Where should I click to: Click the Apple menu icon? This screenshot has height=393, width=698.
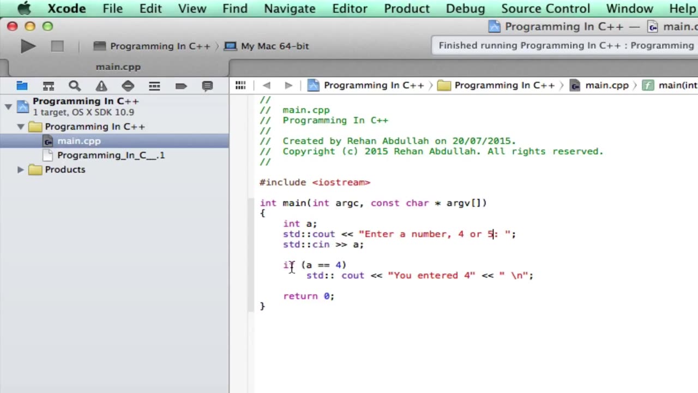tap(24, 9)
